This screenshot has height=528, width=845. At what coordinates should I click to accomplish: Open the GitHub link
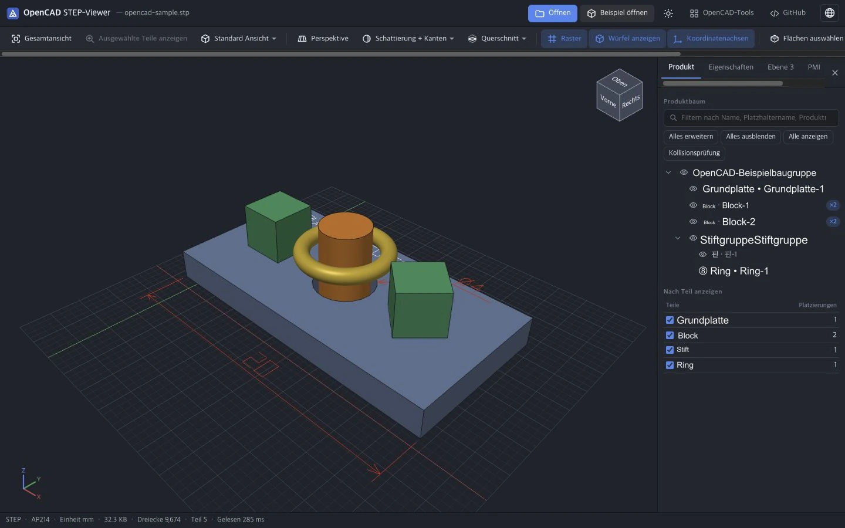[x=787, y=13]
